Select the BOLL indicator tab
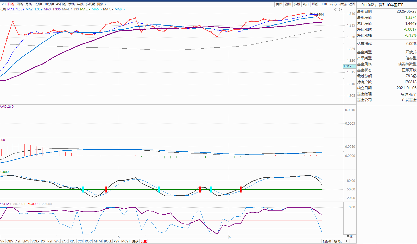The height and width of the screenshot is (244, 417). [108, 241]
